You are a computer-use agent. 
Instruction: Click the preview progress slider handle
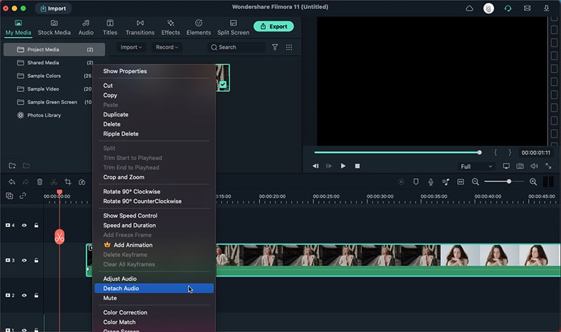pyautogui.click(x=480, y=152)
